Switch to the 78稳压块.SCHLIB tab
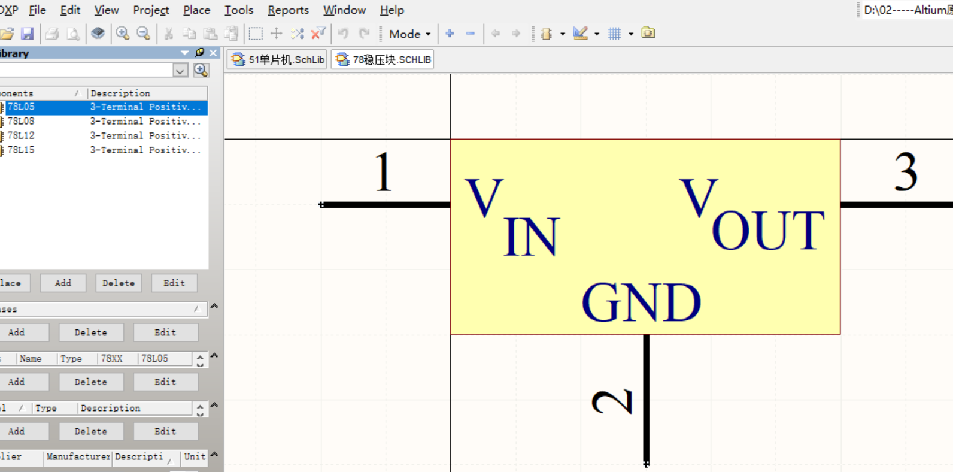Screen dimensions: 953x472 [x=382, y=59]
